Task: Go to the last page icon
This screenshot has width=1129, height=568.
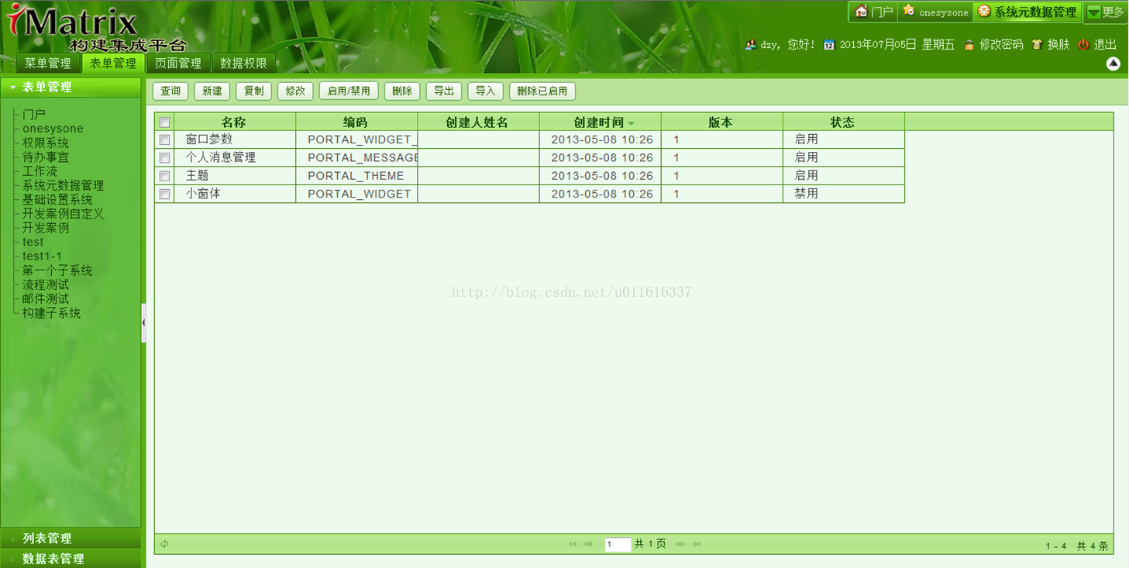Action: click(x=696, y=544)
